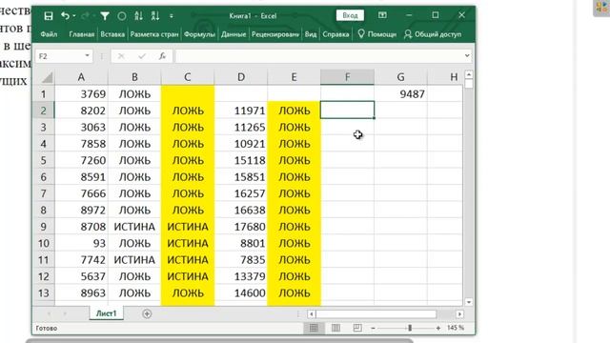This screenshot has width=610, height=343.
Task: Save the workbook using the quick access icon
Action: tap(49, 16)
